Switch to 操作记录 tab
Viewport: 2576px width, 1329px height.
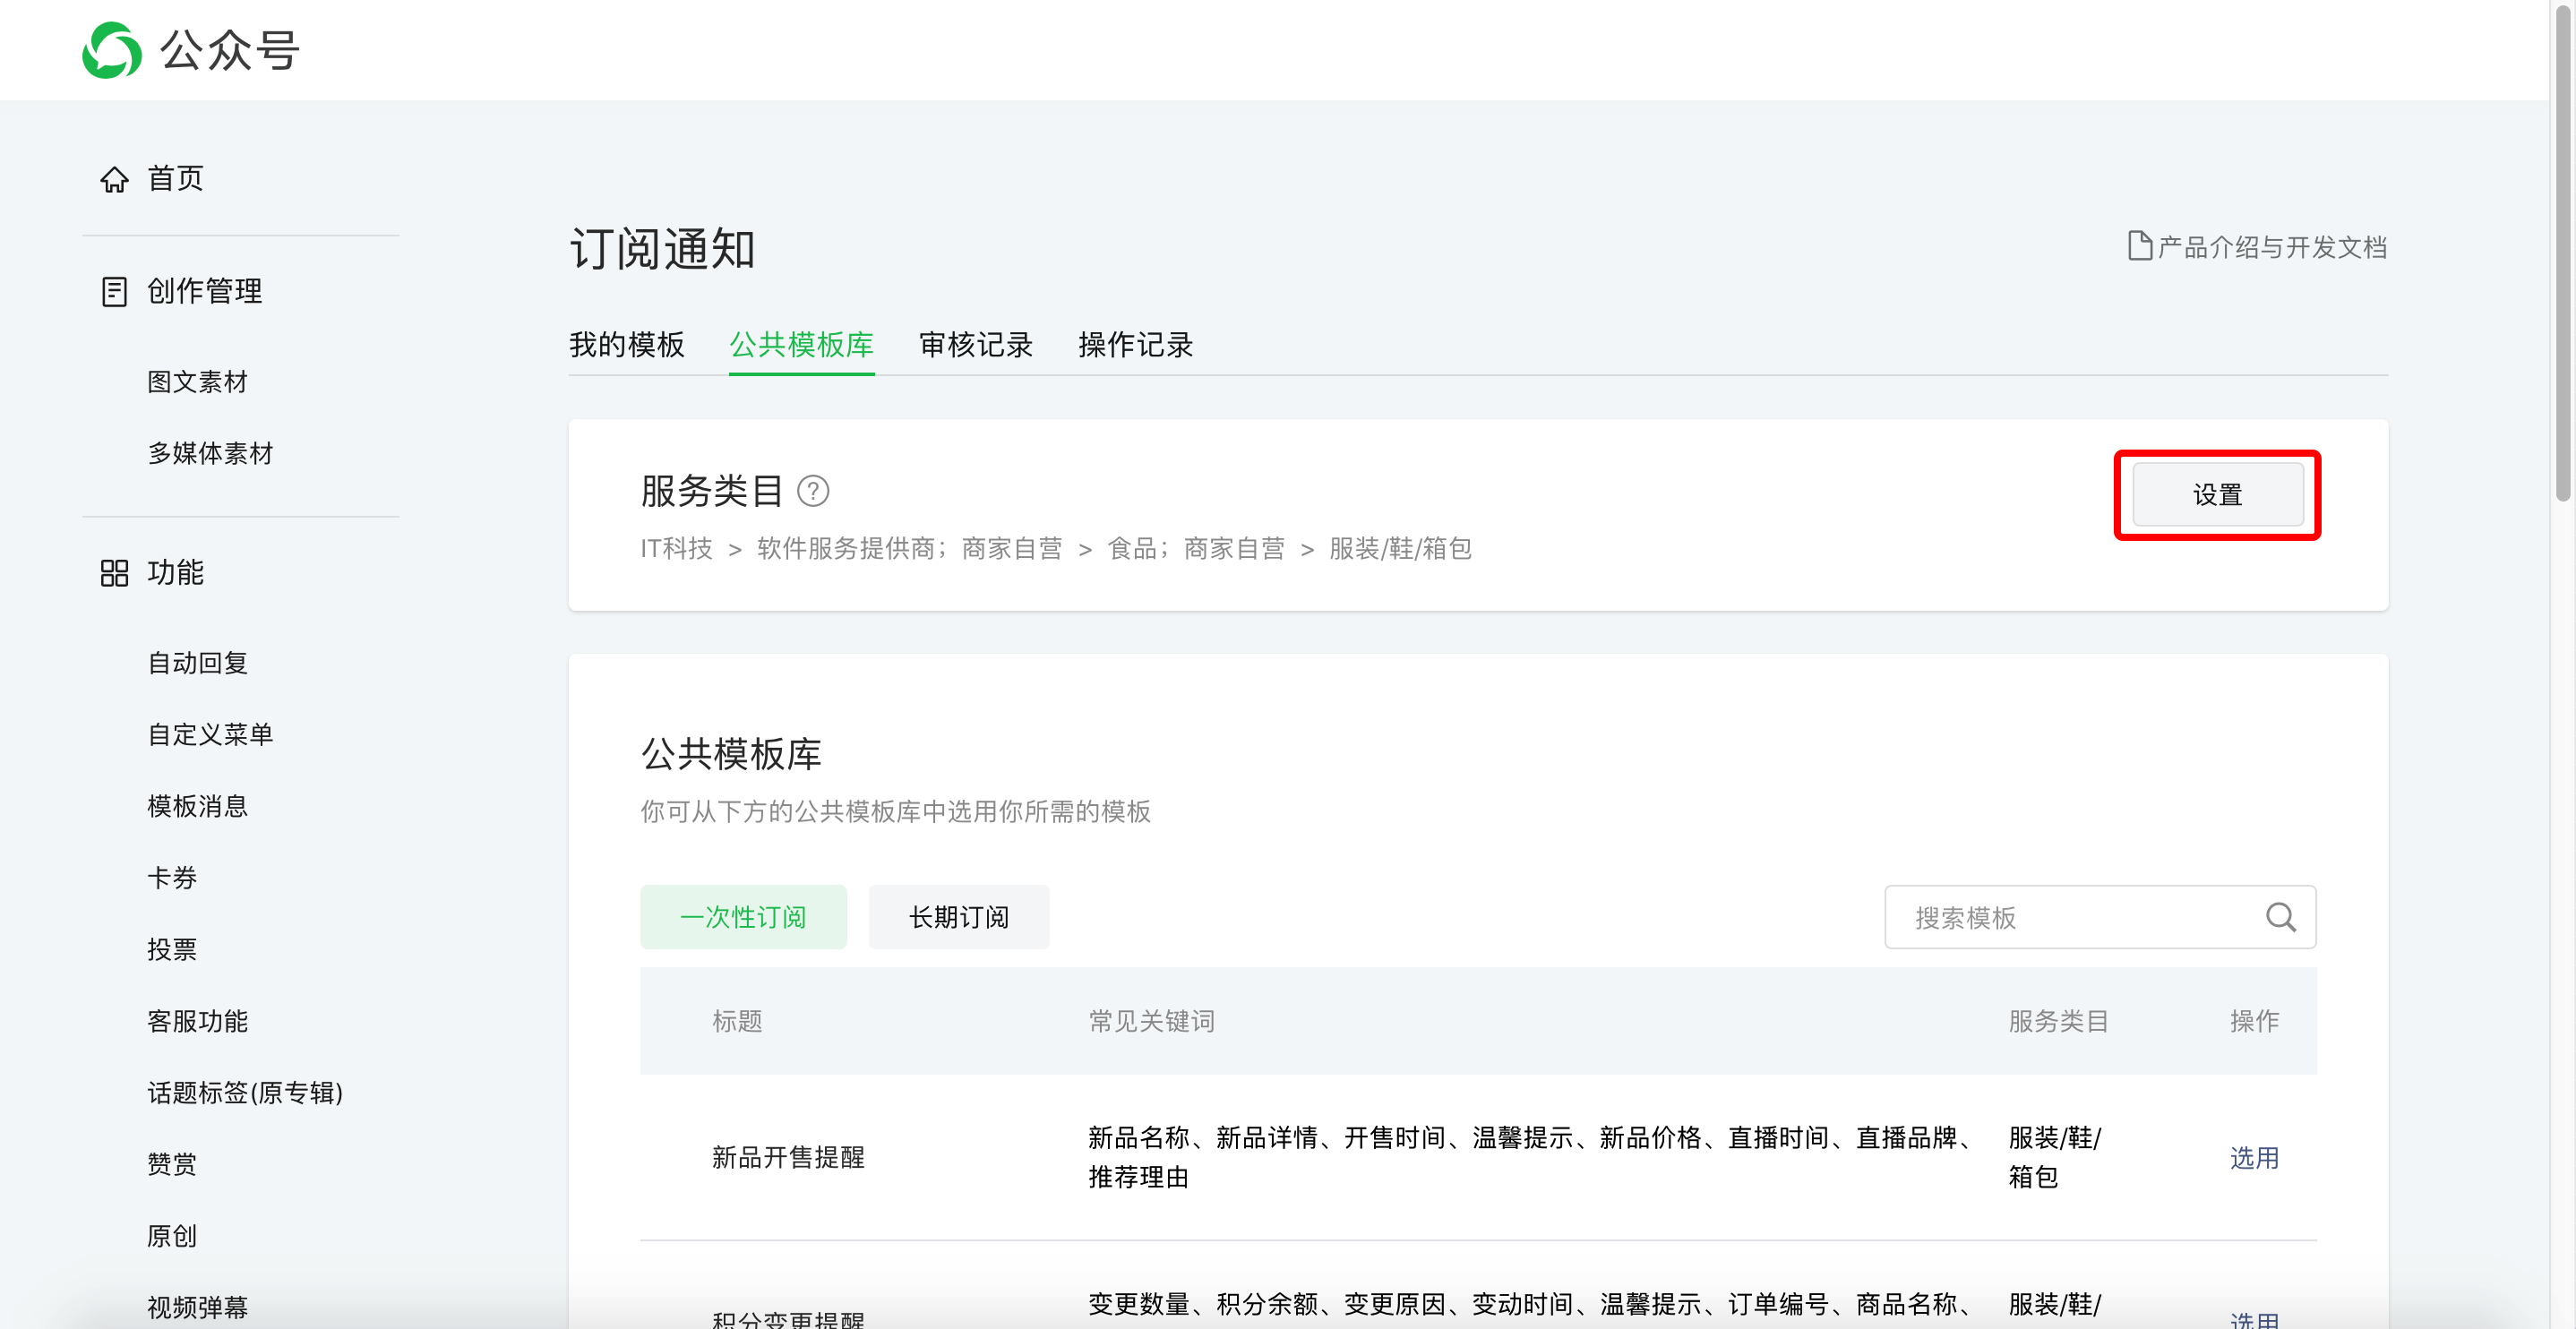[x=1136, y=345]
